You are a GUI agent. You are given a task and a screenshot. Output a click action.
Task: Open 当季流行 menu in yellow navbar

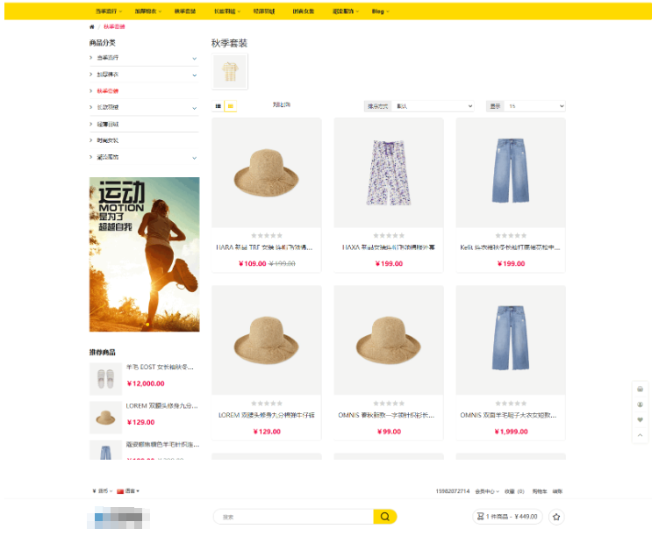(x=109, y=11)
